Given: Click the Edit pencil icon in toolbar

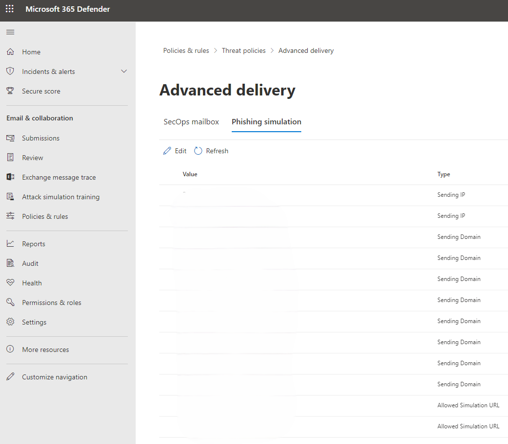Looking at the screenshot, I should click(x=167, y=151).
